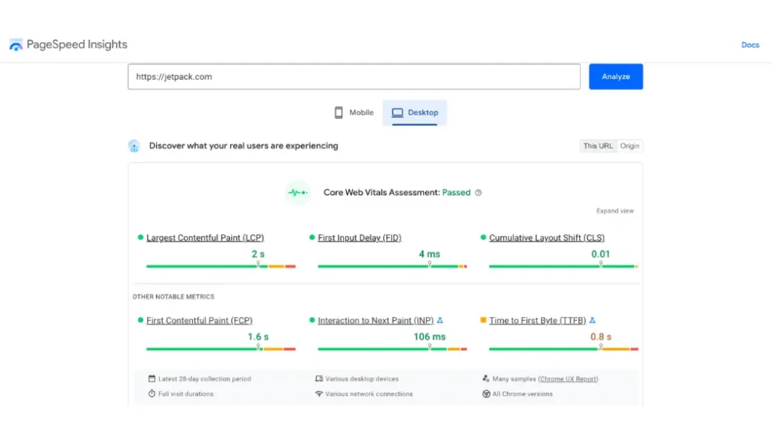Open the Docs link

click(x=750, y=44)
